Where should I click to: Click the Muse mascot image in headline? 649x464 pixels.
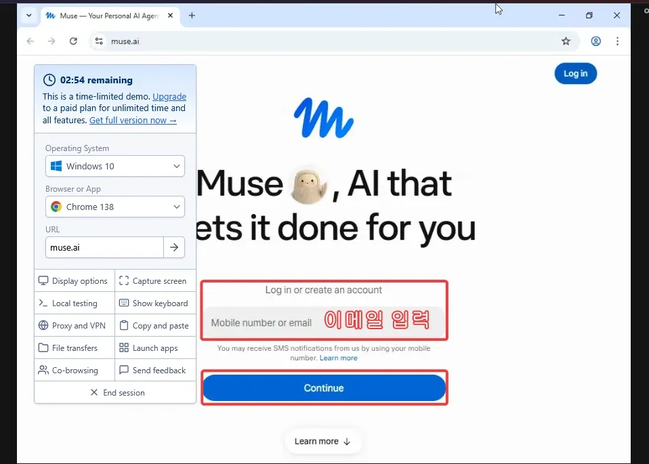[x=308, y=185]
